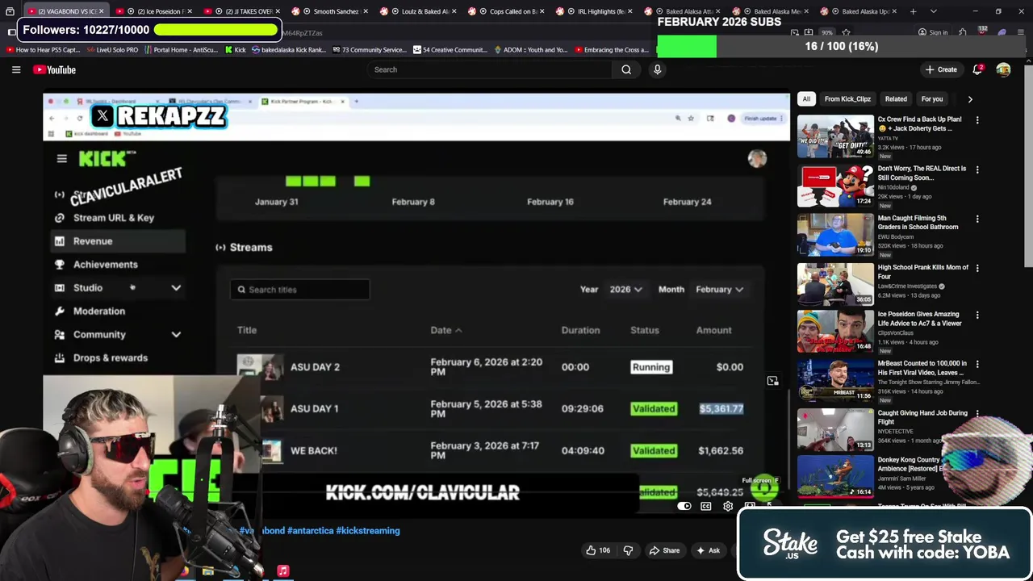Select the For you chip

932,99
